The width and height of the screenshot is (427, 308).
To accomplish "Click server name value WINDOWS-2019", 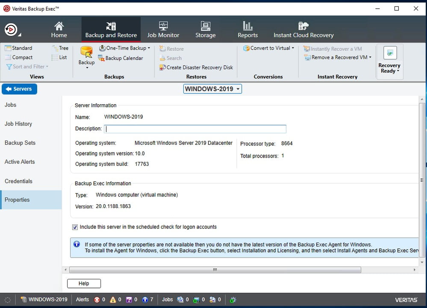I will [124, 117].
